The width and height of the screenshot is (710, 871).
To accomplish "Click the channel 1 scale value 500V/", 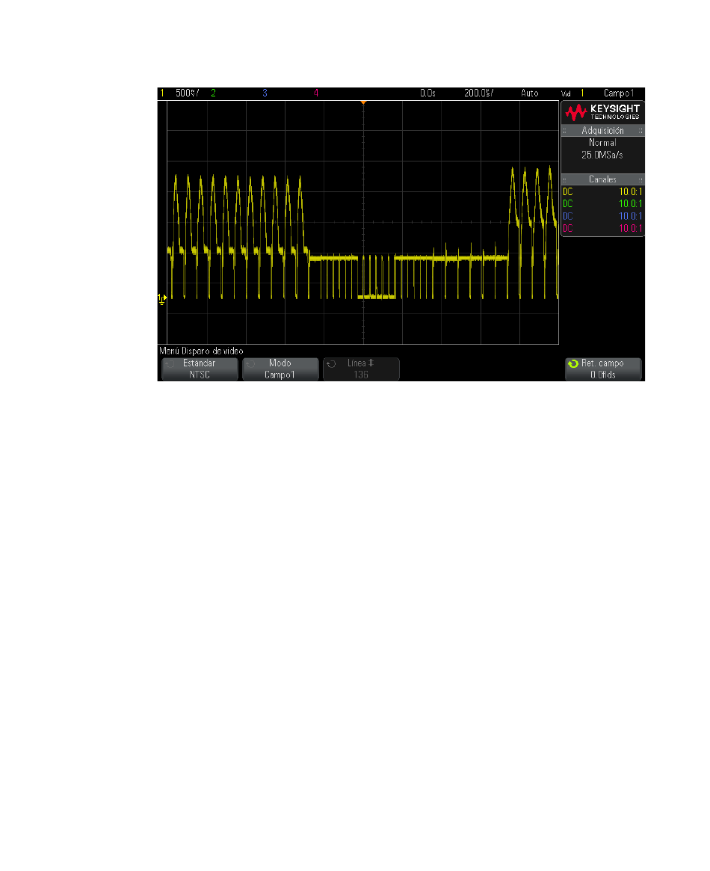I will tap(187, 93).
